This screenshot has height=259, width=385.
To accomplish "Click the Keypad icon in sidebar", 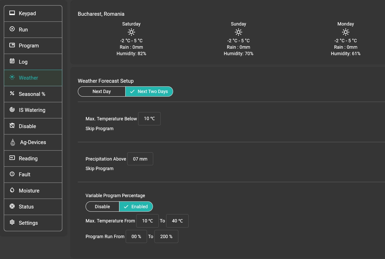I will [12, 13].
